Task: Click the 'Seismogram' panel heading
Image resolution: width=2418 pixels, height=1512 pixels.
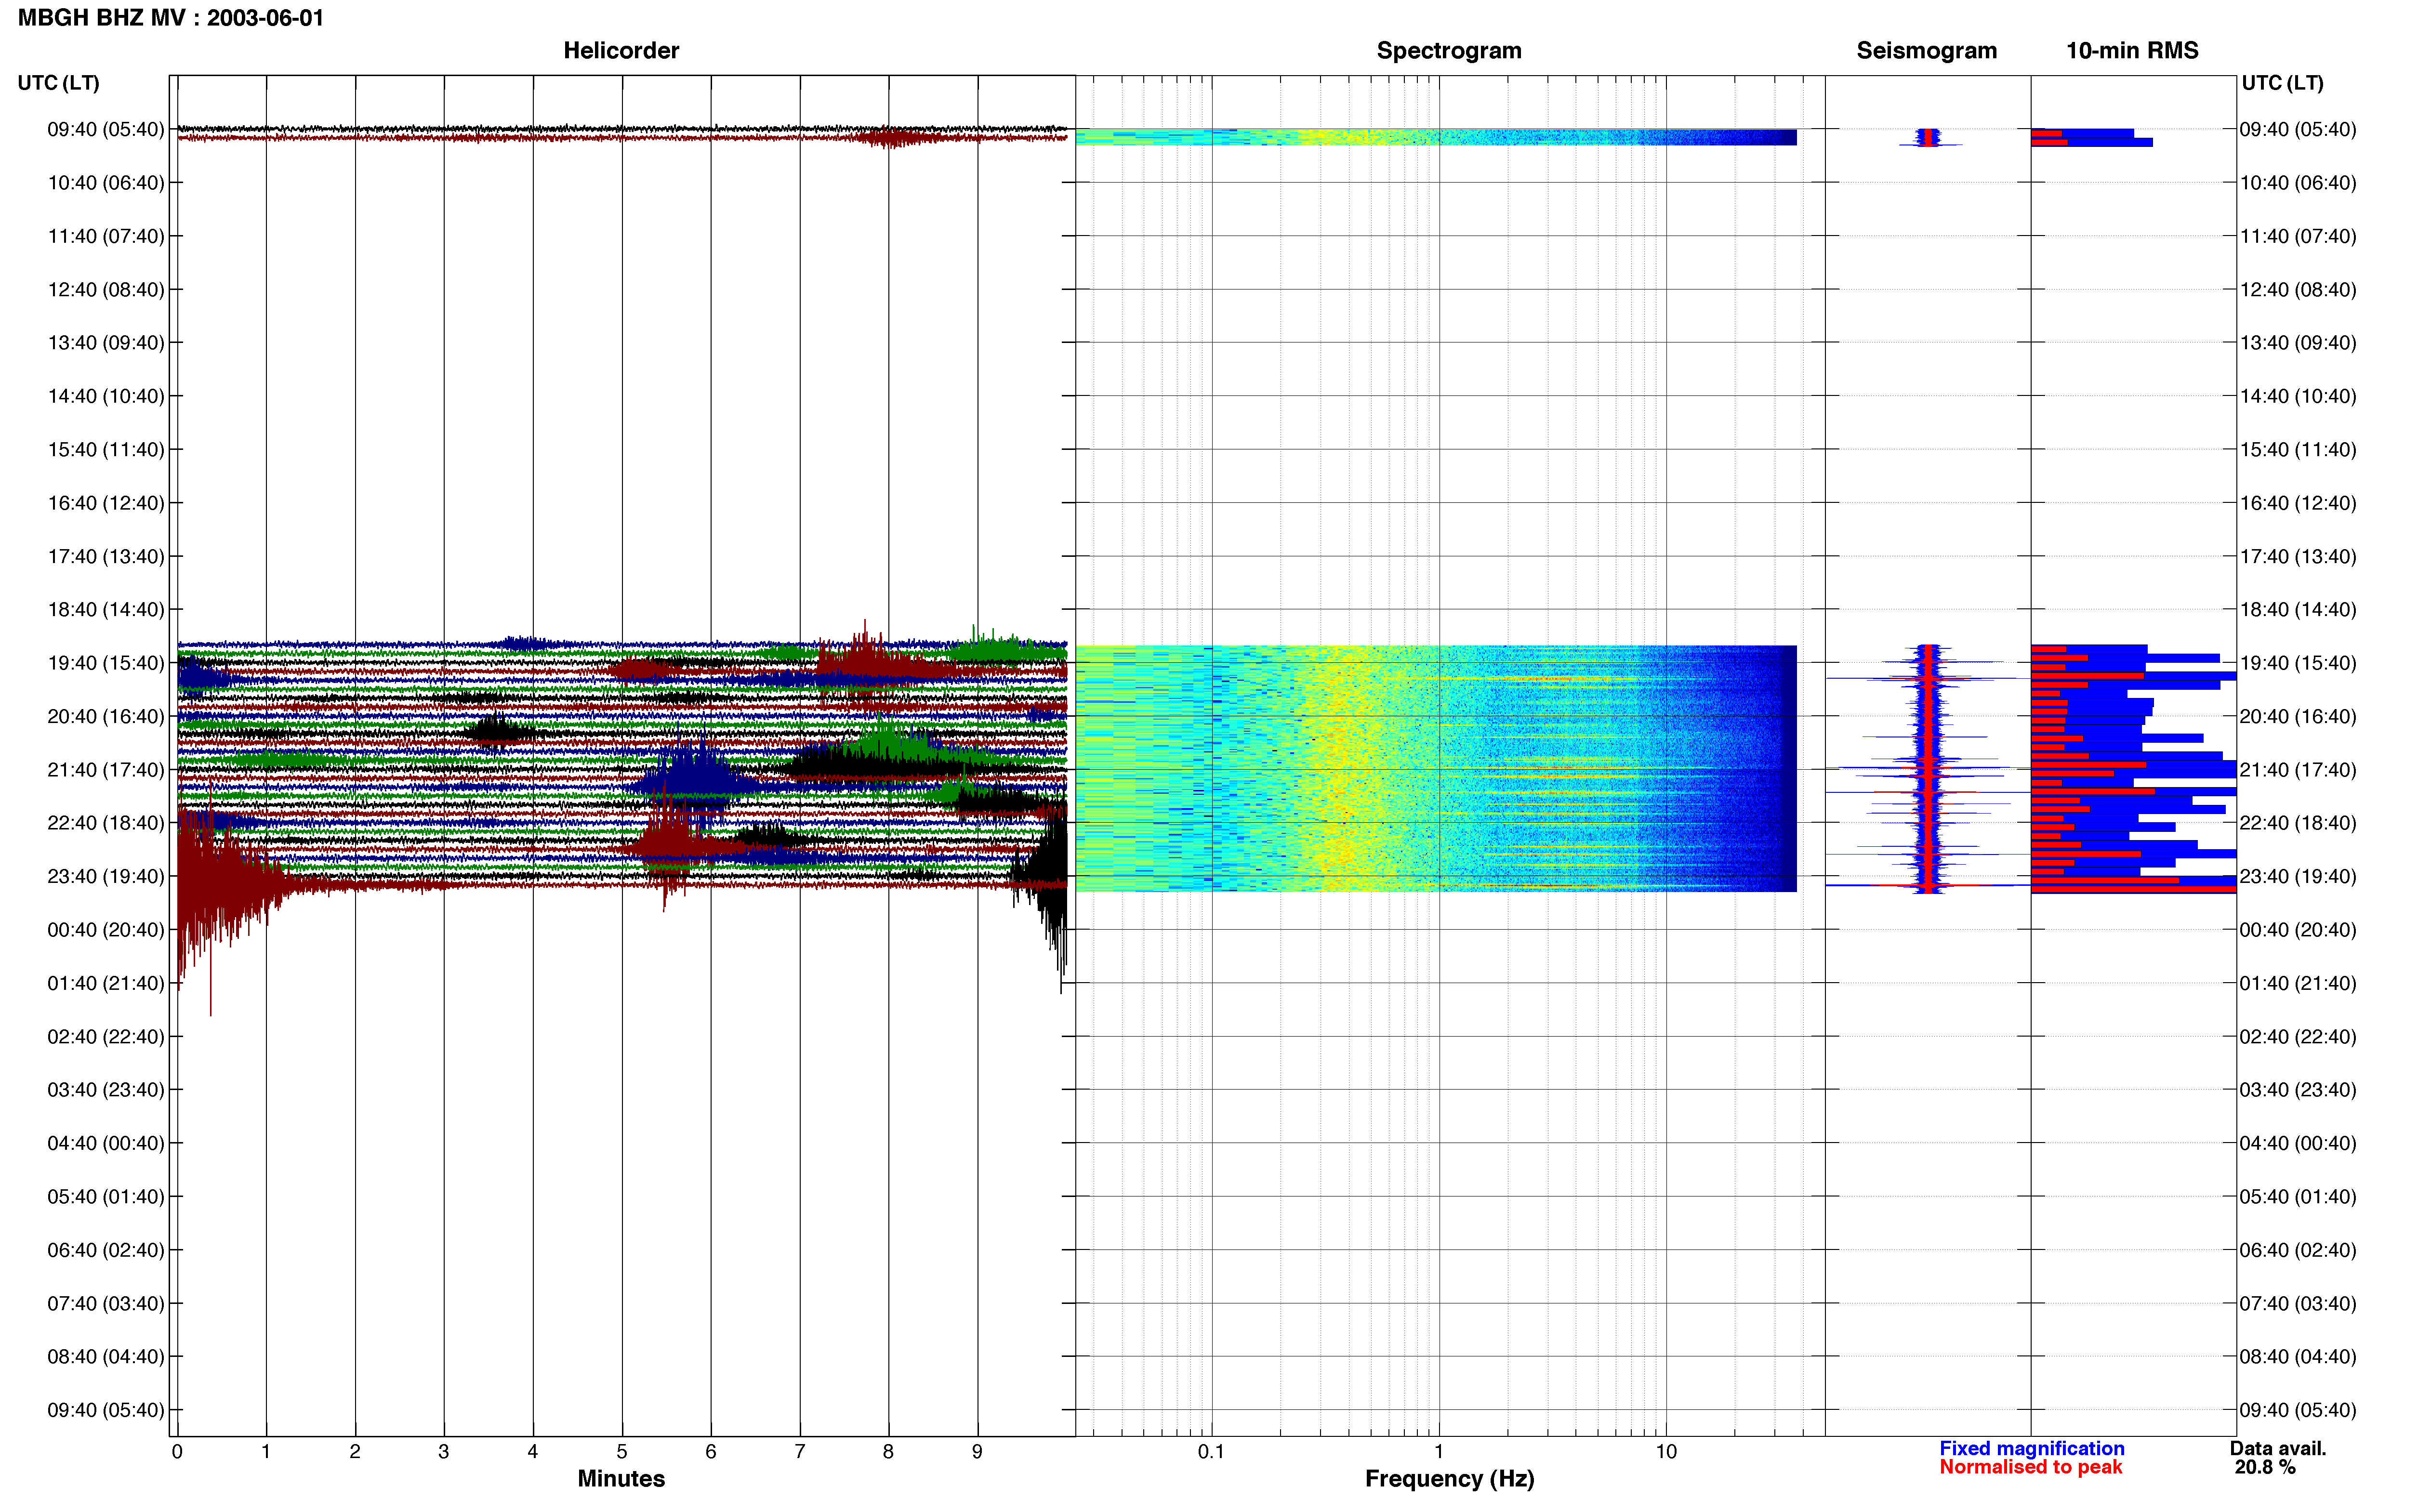Action: [1926, 50]
